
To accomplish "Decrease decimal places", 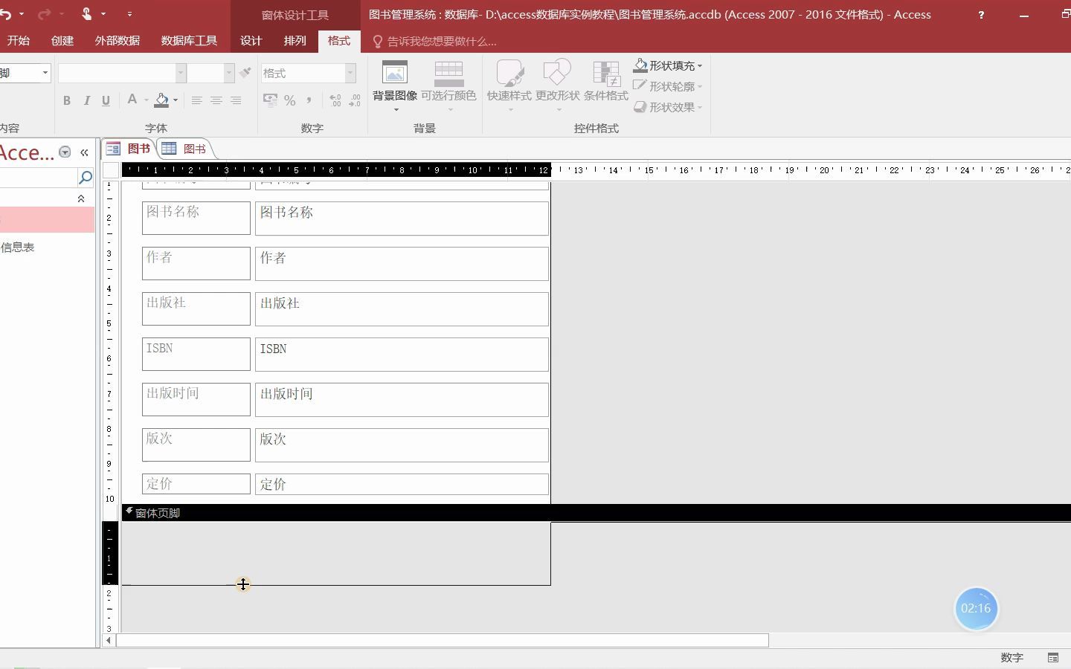I will (355, 100).
